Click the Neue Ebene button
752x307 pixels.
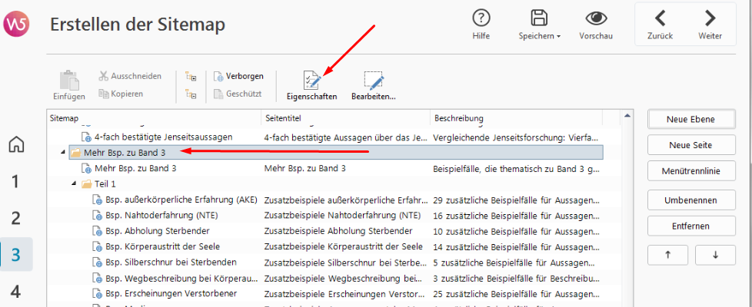(x=690, y=119)
